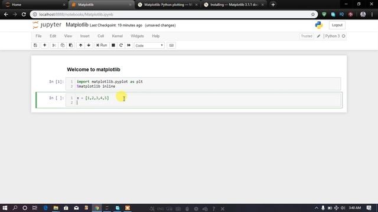Screen dimensions: 378x212
Task: Bookmark this page with star icon
Action: (x=313, y=14)
